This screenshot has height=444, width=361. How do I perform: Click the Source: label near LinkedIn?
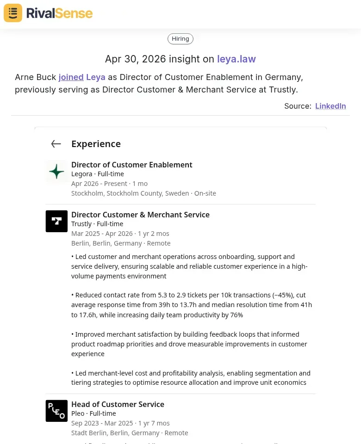pyautogui.click(x=297, y=106)
